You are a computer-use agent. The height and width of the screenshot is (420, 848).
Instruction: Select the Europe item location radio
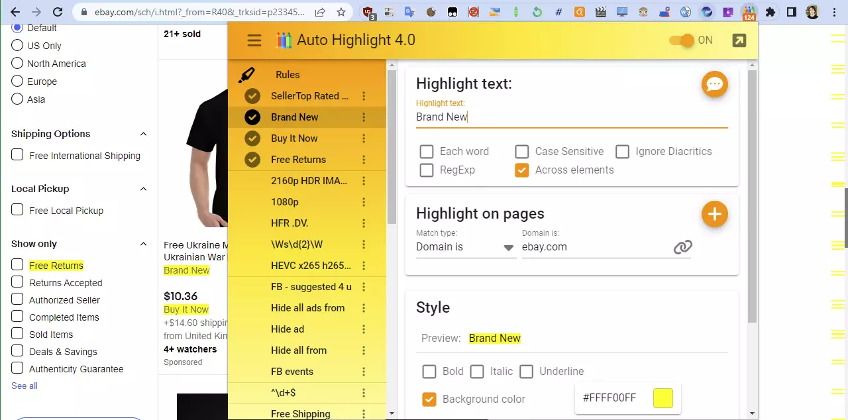click(x=17, y=81)
